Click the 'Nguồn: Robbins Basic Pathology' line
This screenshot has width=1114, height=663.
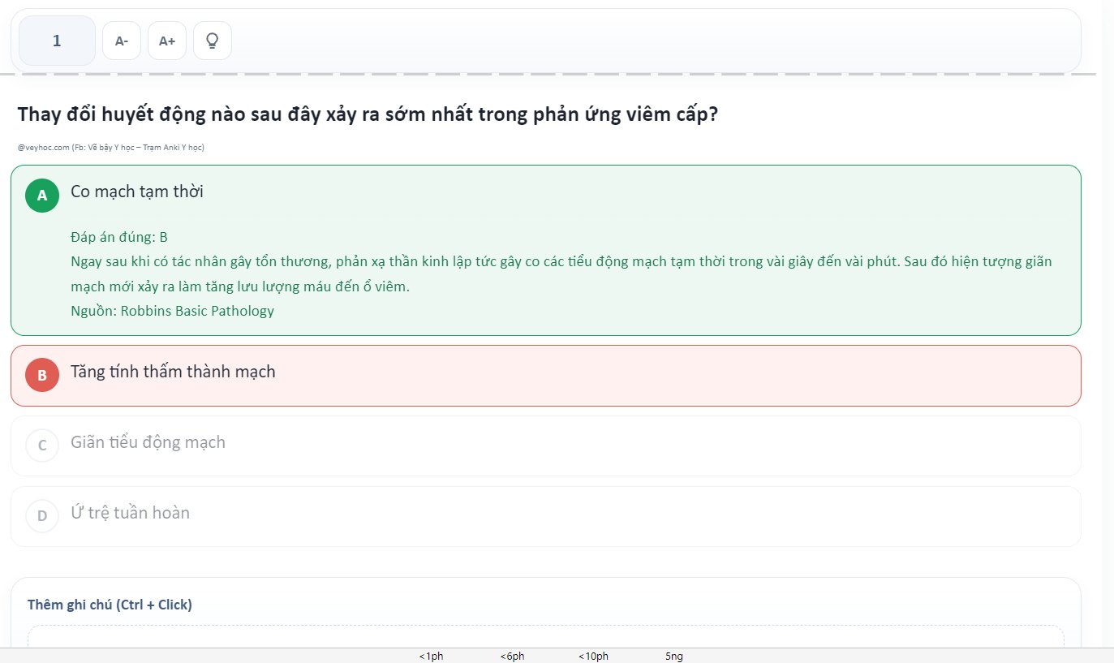[172, 311]
